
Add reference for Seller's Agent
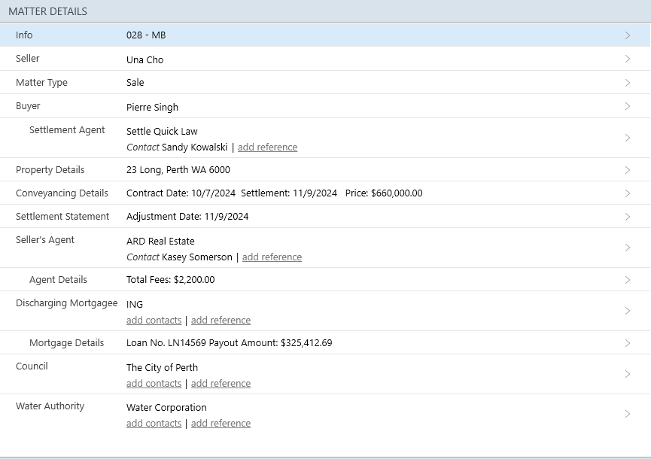click(x=272, y=257)
